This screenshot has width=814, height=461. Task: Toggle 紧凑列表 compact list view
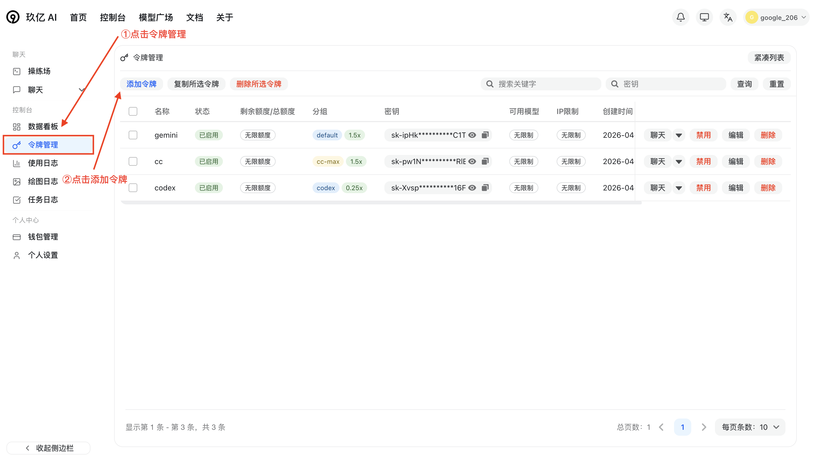tap(769, 58)
